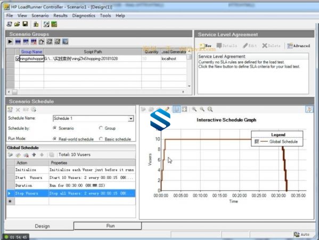Screen dimensions: 319x240
Task: Create a new schedule with the New Schedule icon
Action: point(10,110)
